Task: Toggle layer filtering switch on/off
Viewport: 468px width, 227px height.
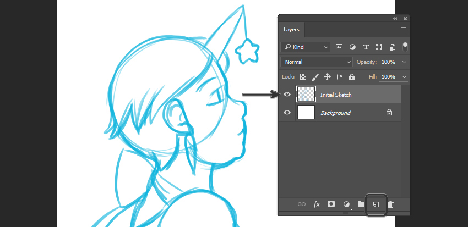Action: coord(405,47)
